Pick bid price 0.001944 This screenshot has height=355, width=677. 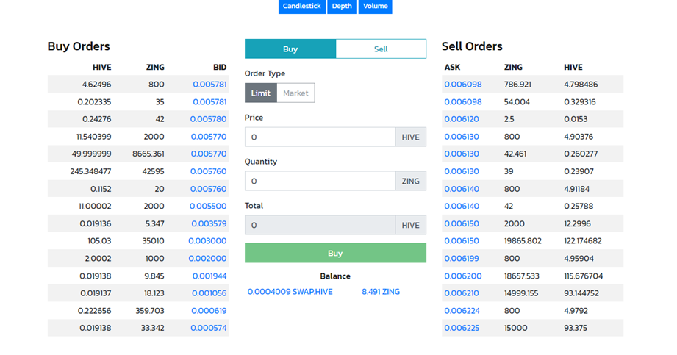(x=209, y=276)
